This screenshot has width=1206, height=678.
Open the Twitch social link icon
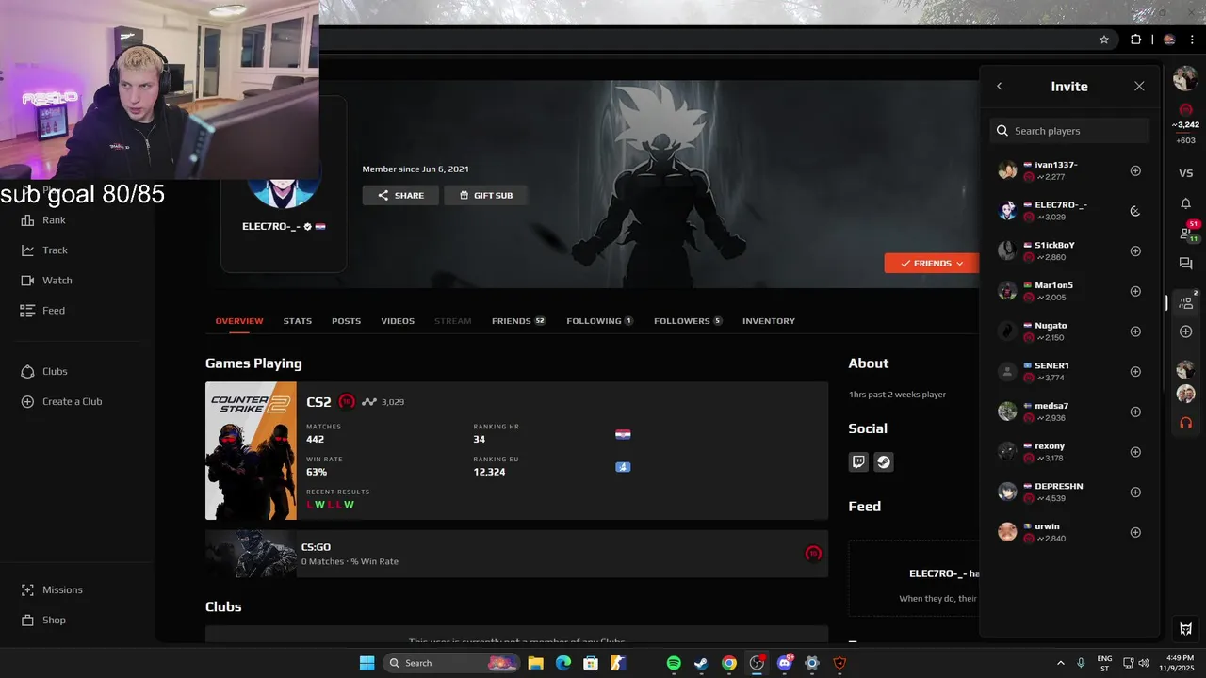858,461
